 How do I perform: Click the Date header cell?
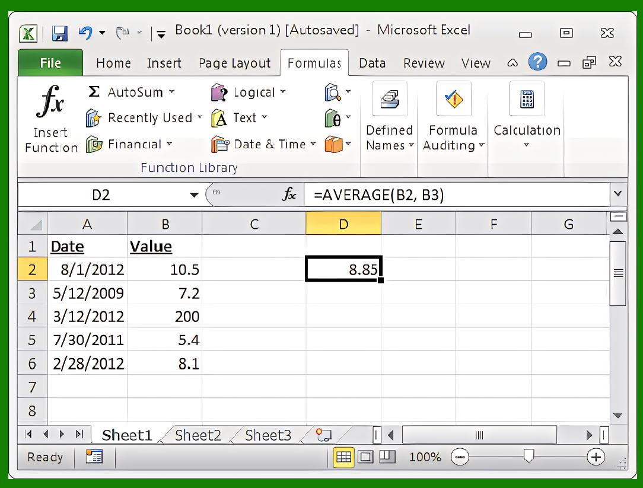(87, 246)
